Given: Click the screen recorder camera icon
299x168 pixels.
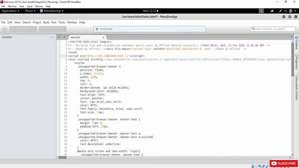Looking at the screenshot, I should [272, 11].
